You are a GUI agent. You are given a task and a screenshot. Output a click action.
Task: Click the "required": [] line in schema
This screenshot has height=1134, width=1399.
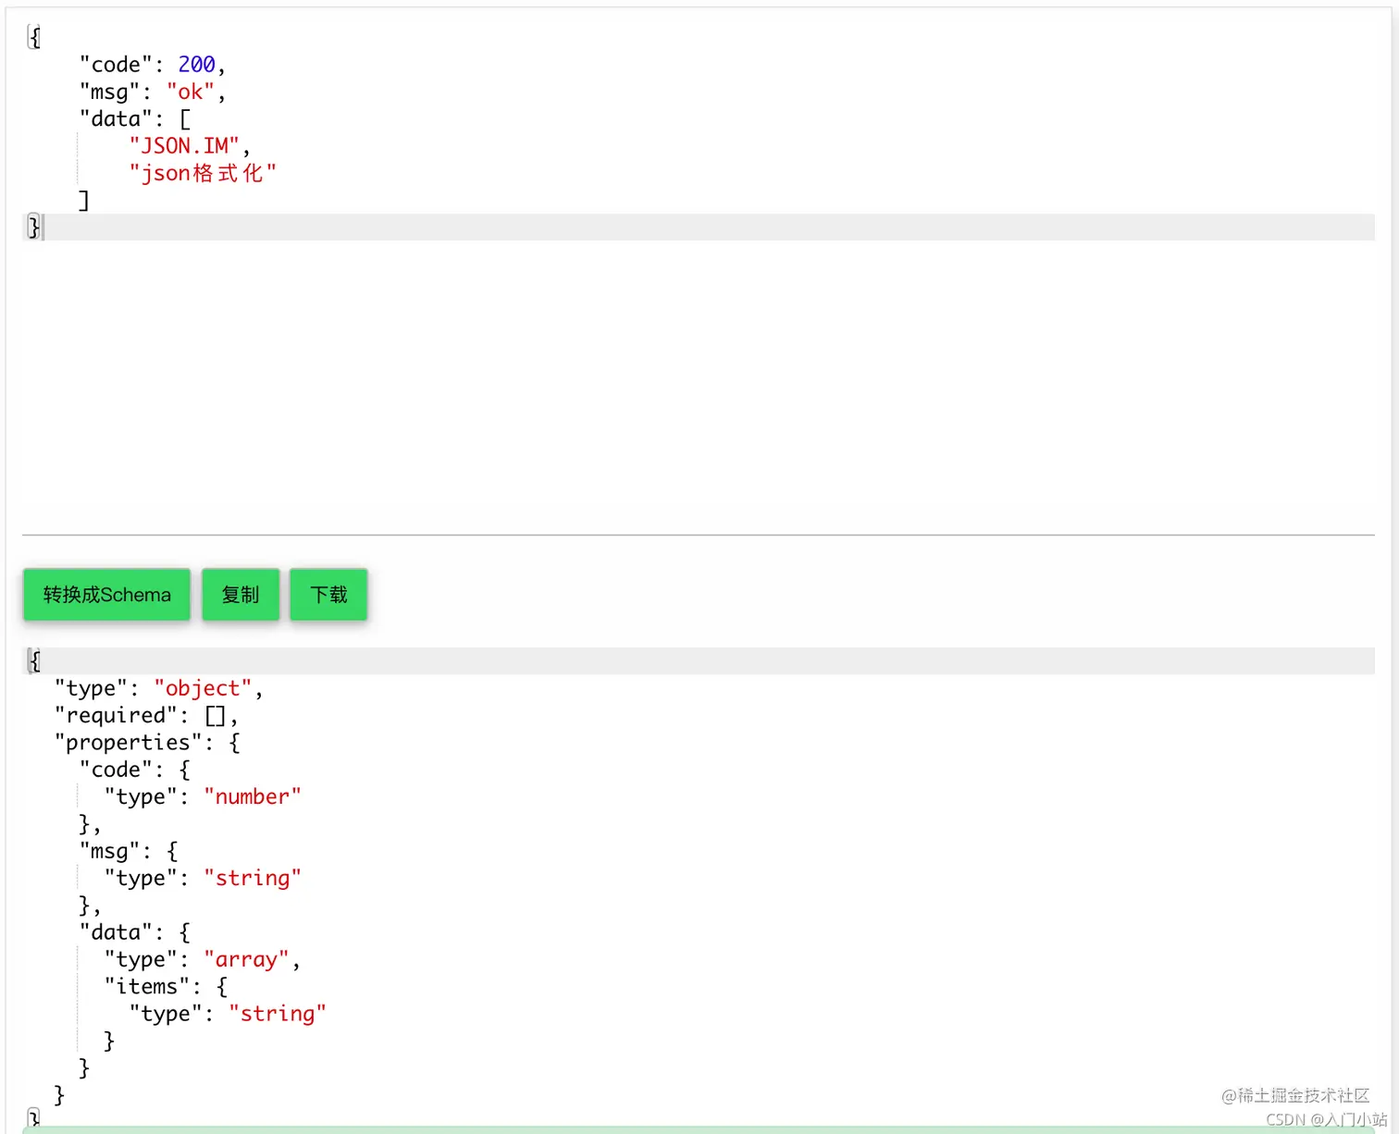coord(146,715)
